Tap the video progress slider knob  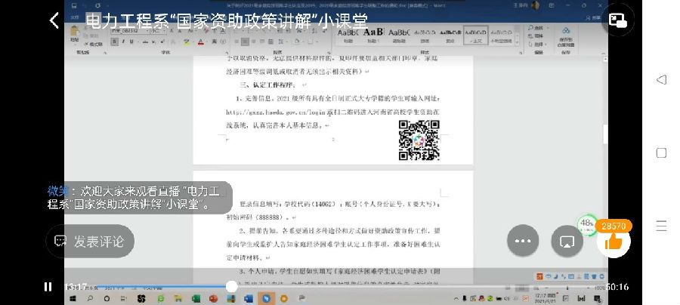pos(232,286)
